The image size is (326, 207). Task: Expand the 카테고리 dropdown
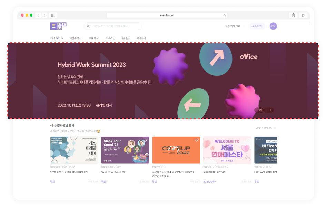pyautogui.click(x=57, y=38)
